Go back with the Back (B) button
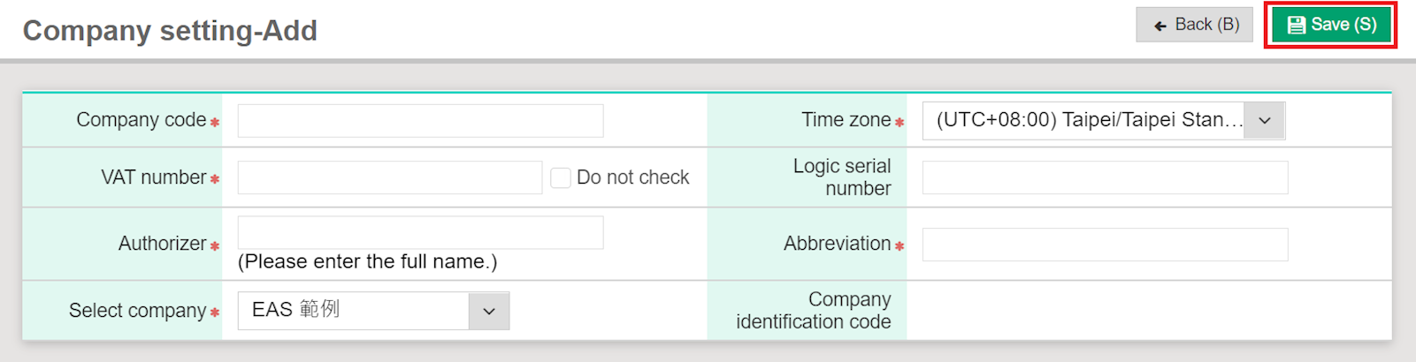This screenshot has height=362, width=1416. click(x=1194, y=25)
